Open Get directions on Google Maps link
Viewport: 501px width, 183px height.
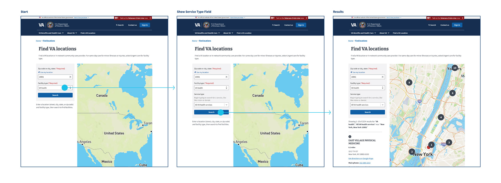point(361,158)
